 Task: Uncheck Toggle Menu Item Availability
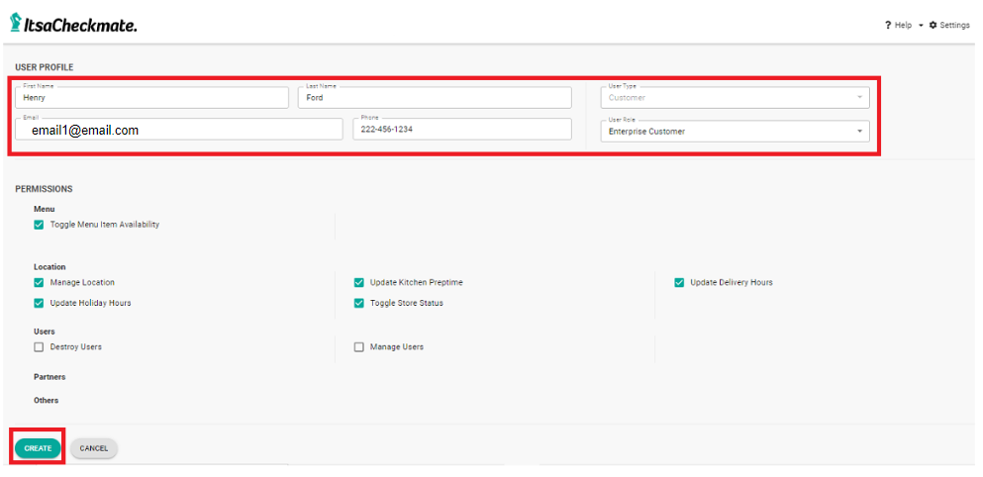pyautogui.click(x=39, y=225)
